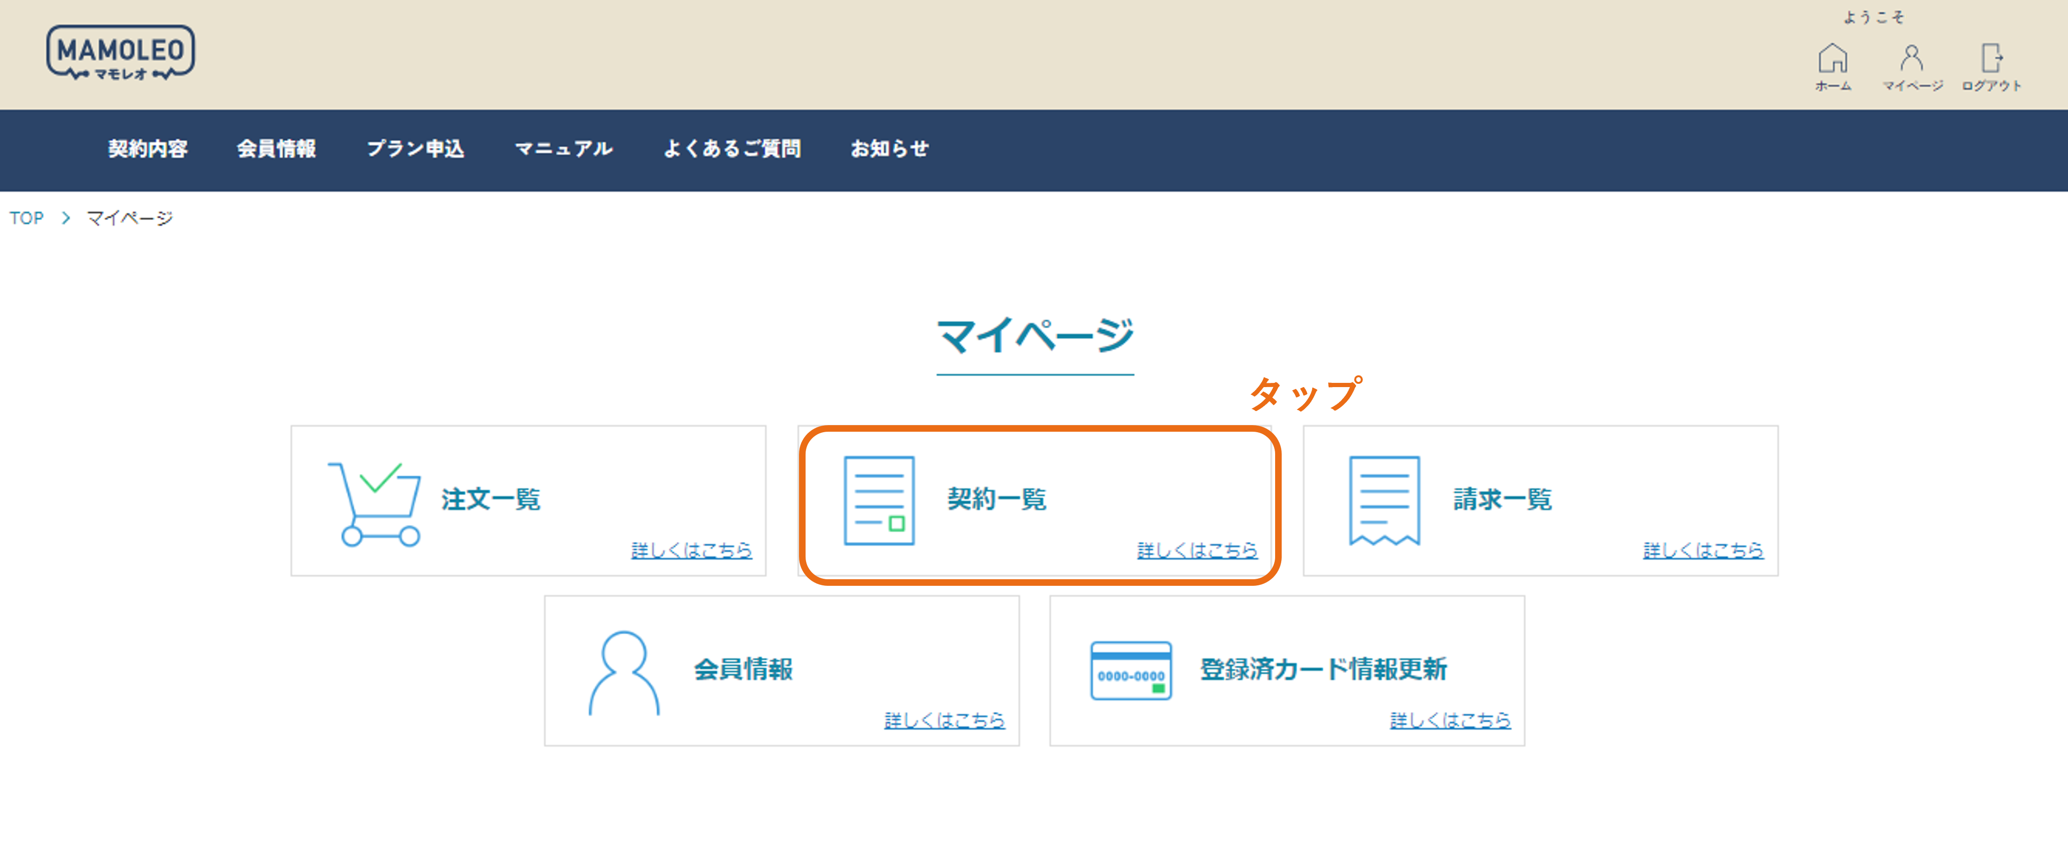Open the 契約一覧 card title
This screenshot has width=2068, height=847.
[996, 500]
